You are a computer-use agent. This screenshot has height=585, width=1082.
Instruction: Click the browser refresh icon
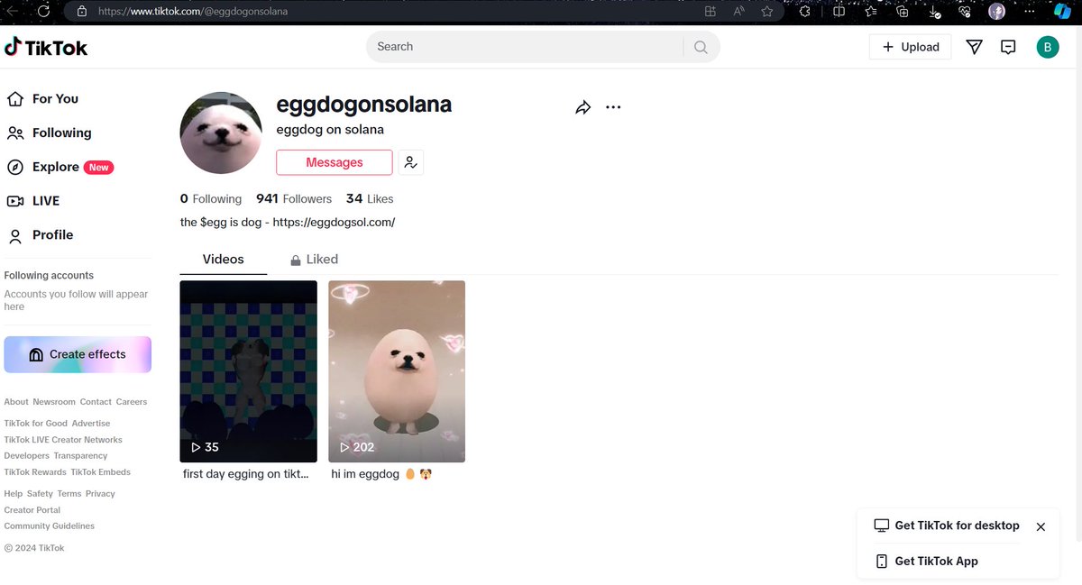pos(43,11)
